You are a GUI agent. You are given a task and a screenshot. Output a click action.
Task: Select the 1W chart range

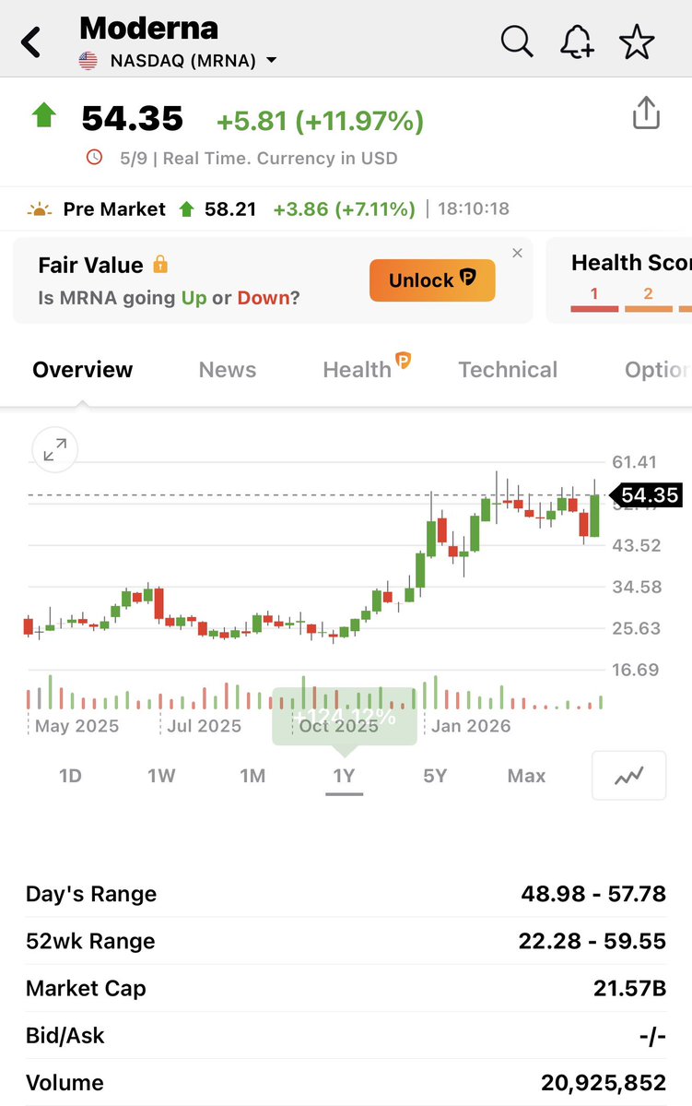click(160, 776)
